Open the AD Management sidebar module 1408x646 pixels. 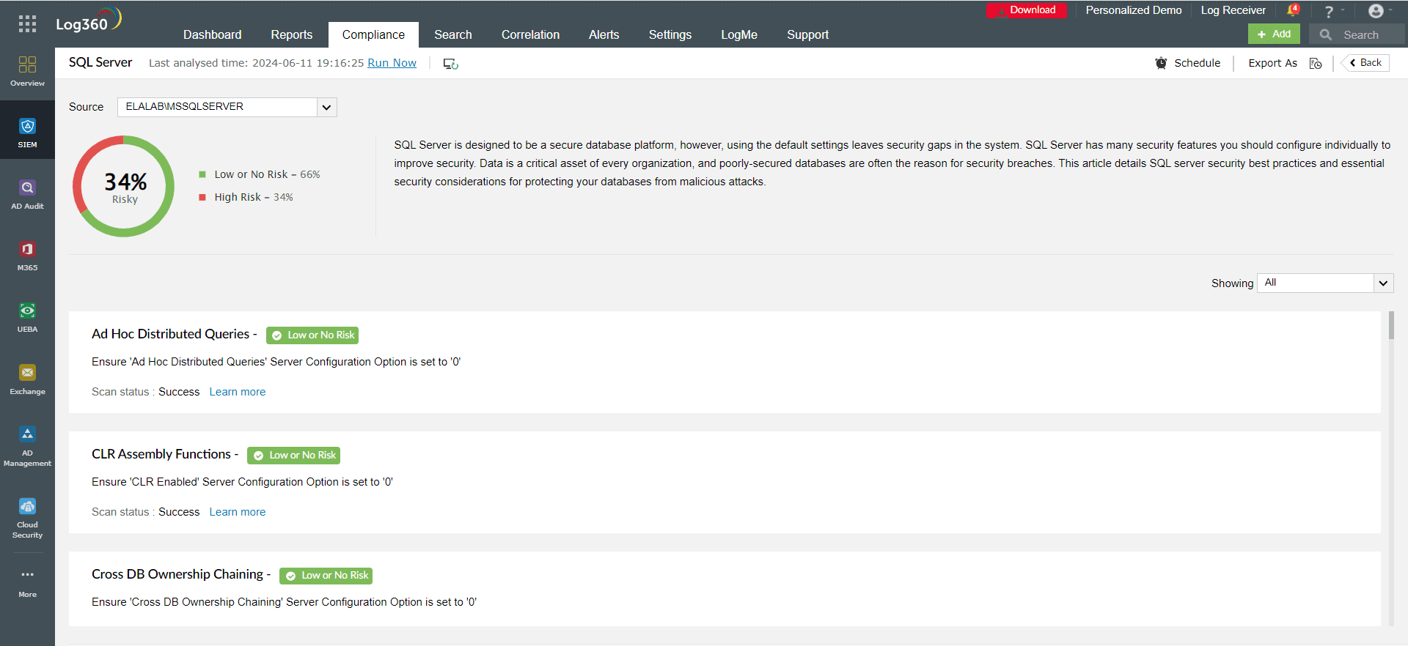pyautogui.click(x=27, y=447)
